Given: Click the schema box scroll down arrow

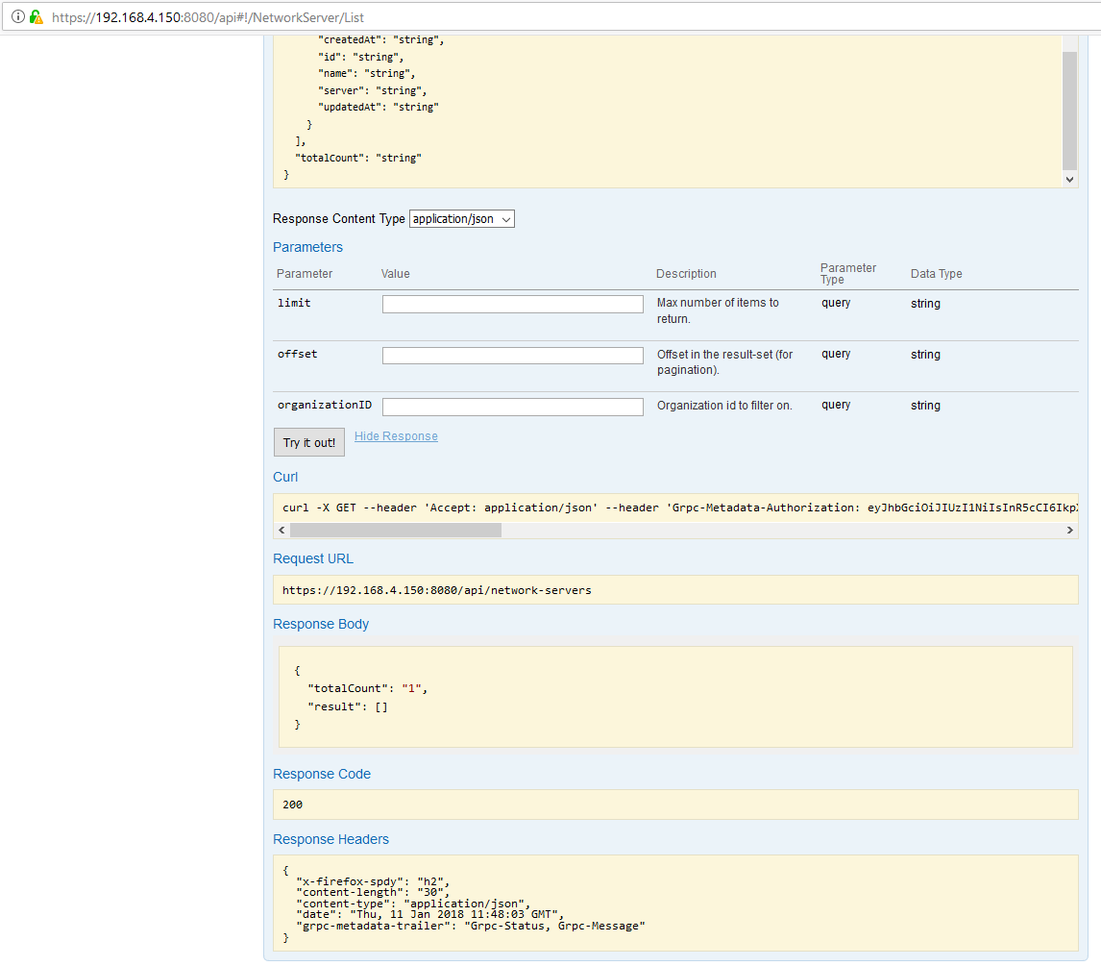Looking at the screenshot, I should [x=1069, y=179].
